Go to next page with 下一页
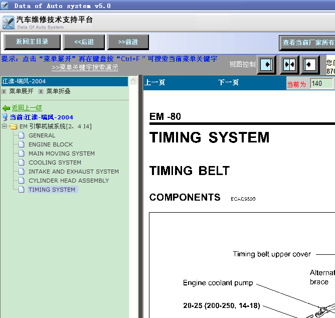Screen dimensions: 335x318 click(x=228, y=82)
